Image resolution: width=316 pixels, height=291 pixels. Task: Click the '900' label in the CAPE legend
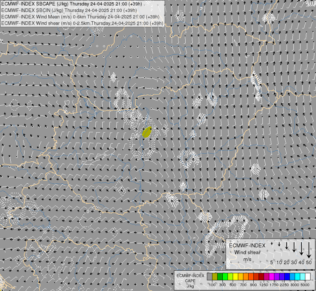[x=253, y=285]
